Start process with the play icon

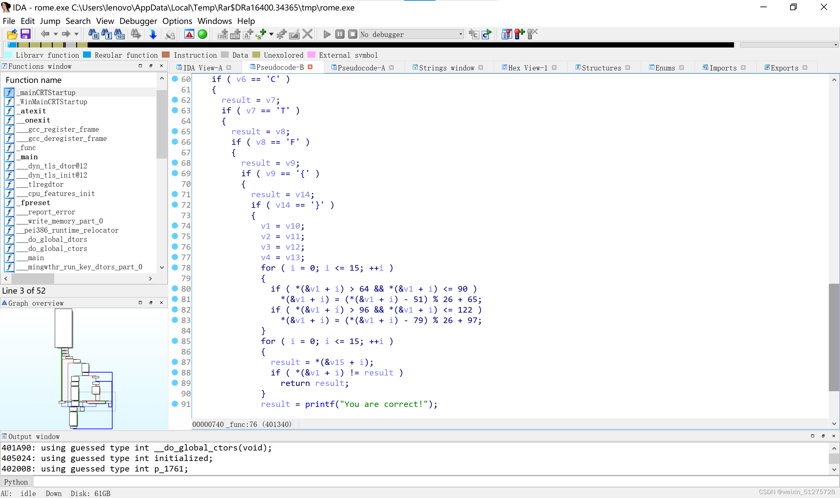326,34
